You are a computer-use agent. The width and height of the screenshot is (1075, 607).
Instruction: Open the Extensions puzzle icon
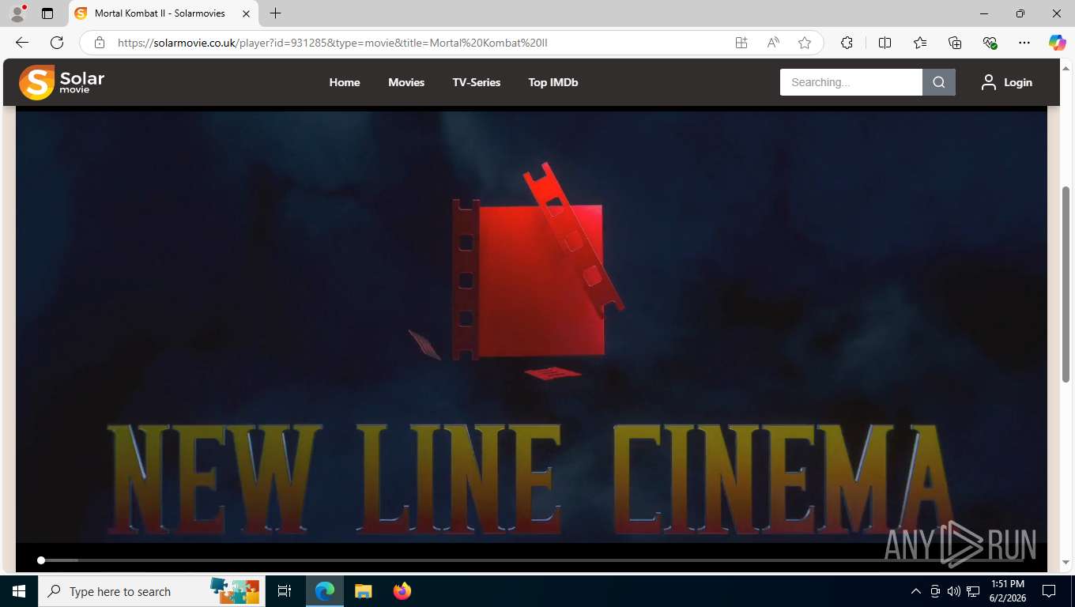[847, 43]
